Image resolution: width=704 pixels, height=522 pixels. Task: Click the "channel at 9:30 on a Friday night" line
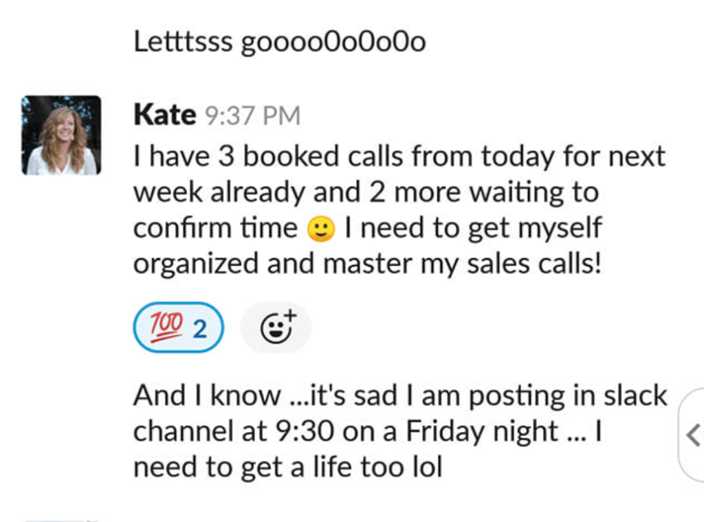pos(367,431)
